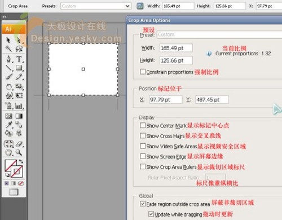Image resolution: width=282 pixels, height=220 pixels.
Task: Select the Warp tool
Action: (x=8, y=95)
